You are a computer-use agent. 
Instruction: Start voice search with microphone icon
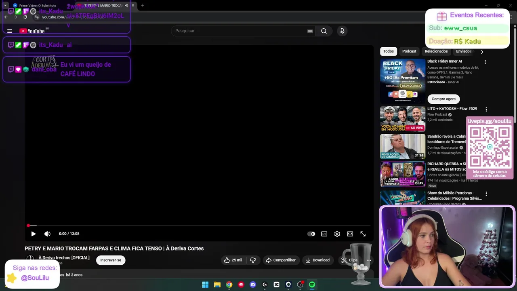[x=342, y=31]
